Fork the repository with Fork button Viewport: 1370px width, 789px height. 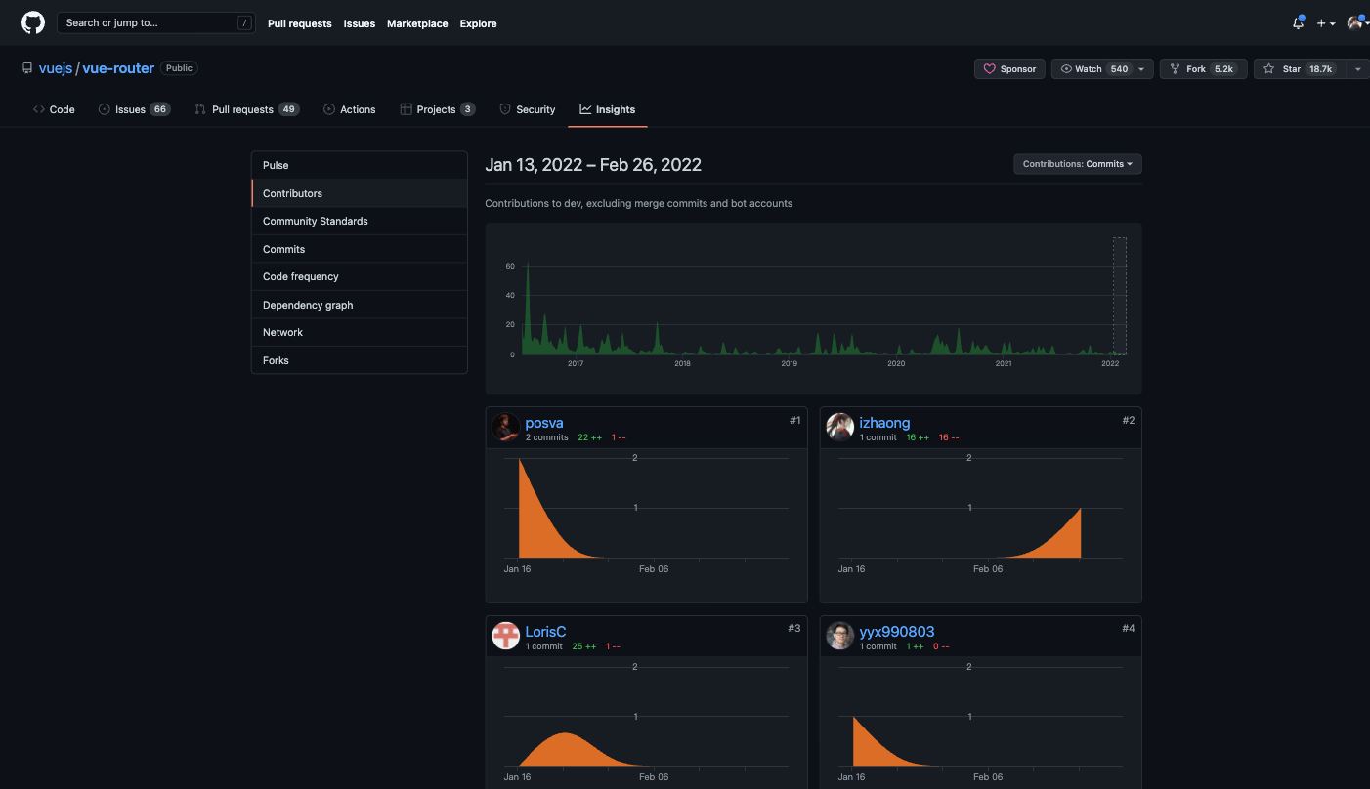[1203, 69]
